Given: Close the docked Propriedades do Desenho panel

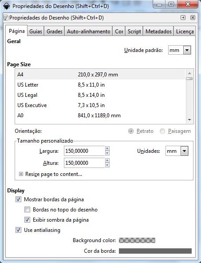Looking at the screenshot, I should (x=193, y=17).
